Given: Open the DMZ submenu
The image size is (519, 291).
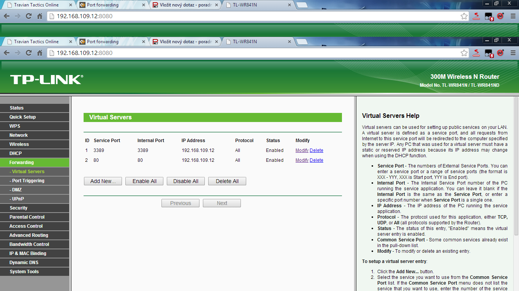Looking at the screenshot, I should tap(35, 190).
